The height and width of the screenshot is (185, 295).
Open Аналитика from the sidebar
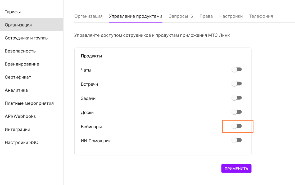click(x=16, y=90)
